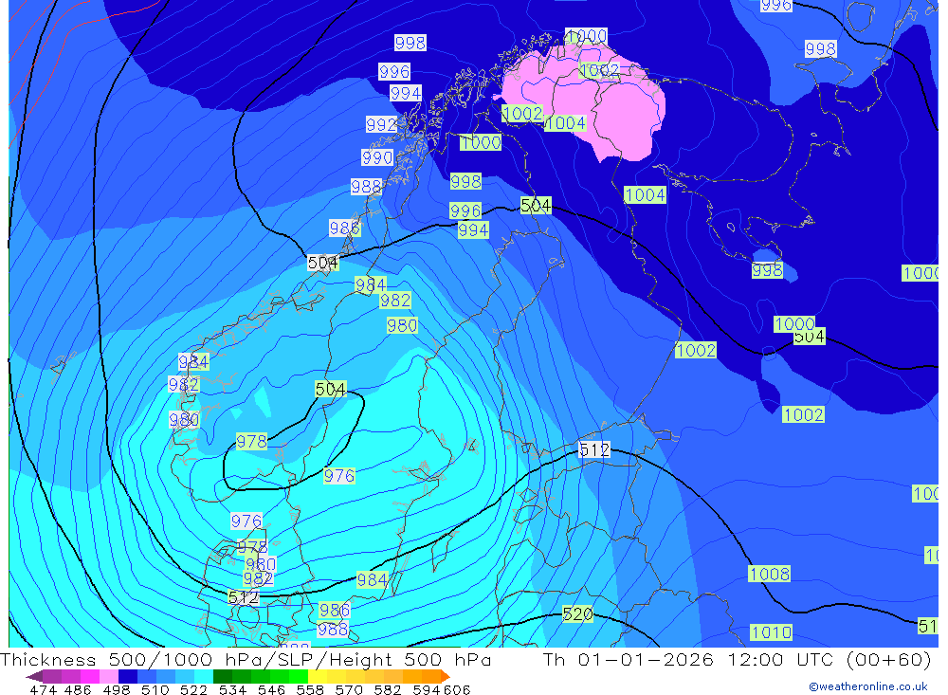
Task: Click the Th 01-01-2026 12:00 UTC timestamp
Action: pyautogui.click(x=737, y=659)
